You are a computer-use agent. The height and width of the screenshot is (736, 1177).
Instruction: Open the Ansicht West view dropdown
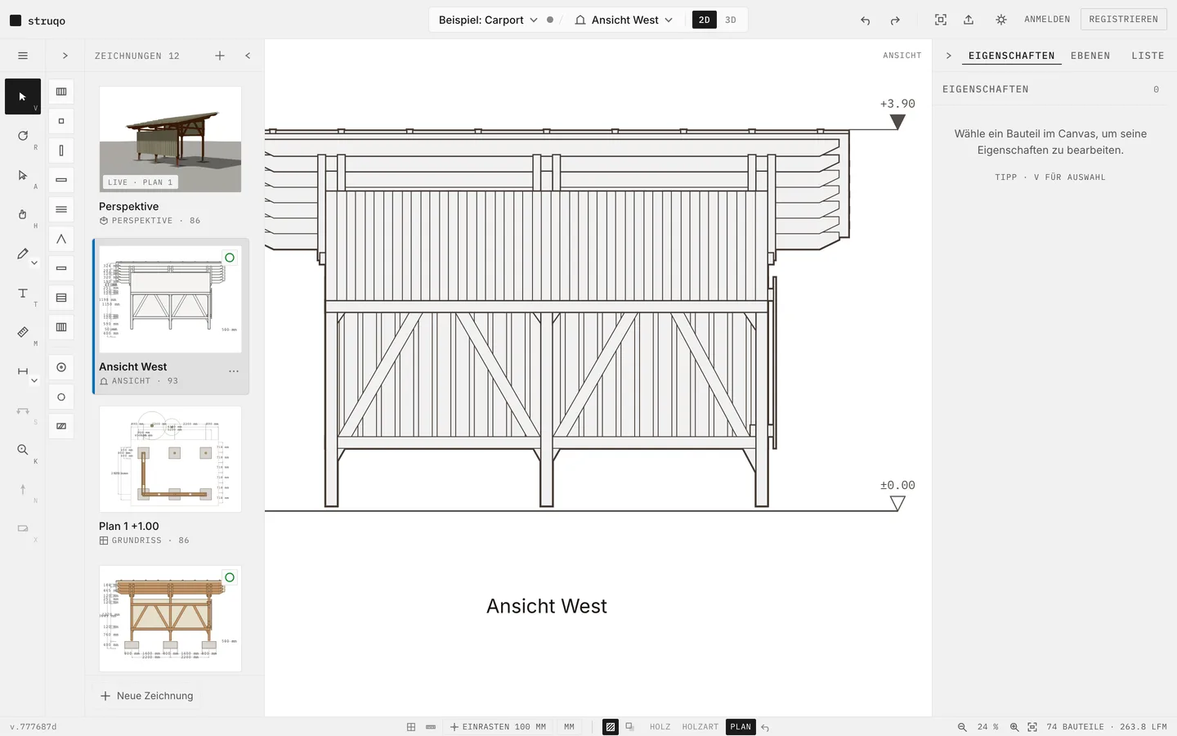pos(624,20)
